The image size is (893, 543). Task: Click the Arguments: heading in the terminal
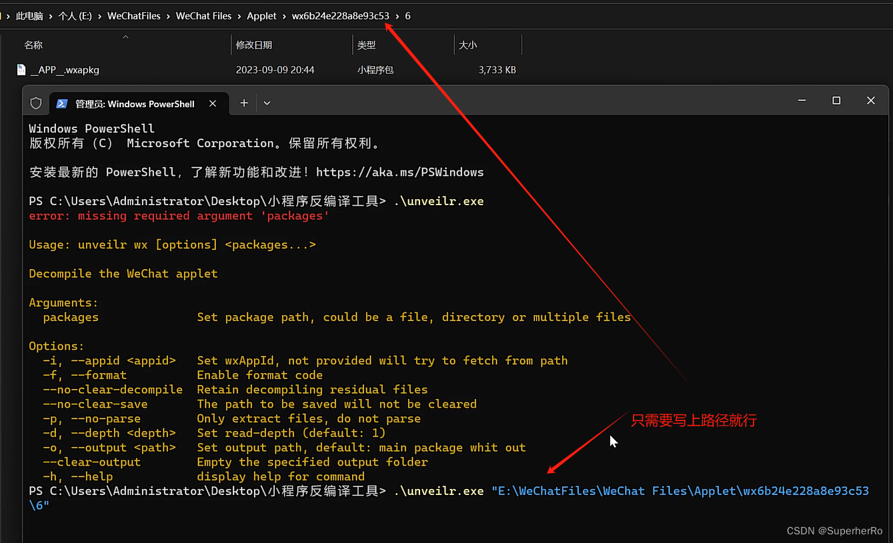[63, 302]
